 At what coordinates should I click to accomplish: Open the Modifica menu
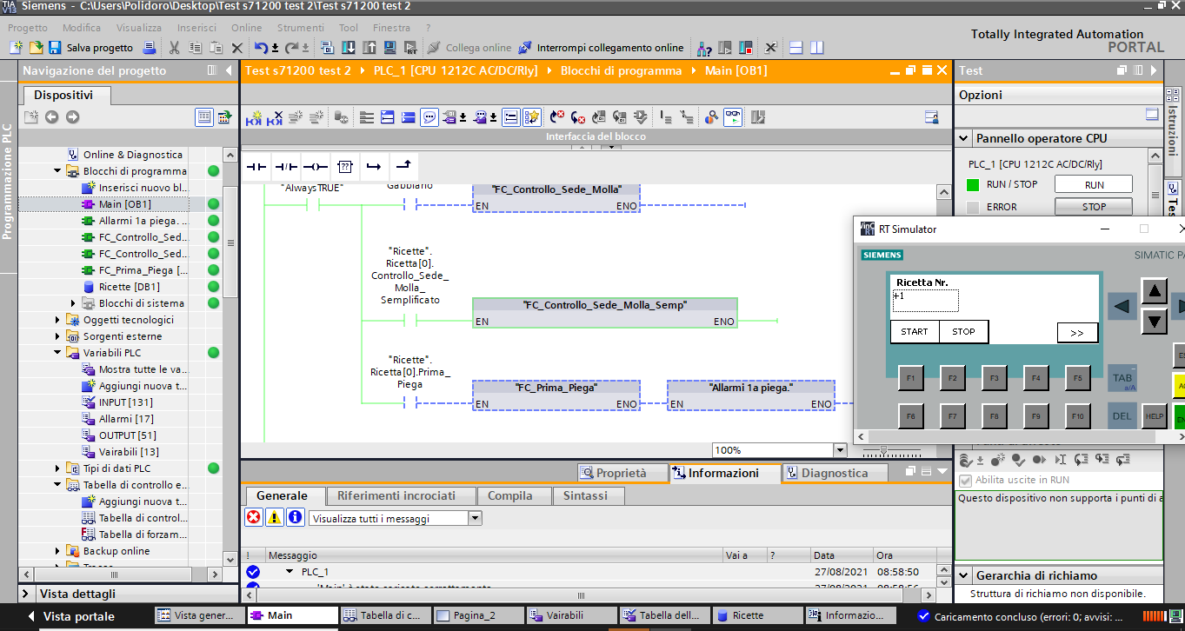[82, 28]
